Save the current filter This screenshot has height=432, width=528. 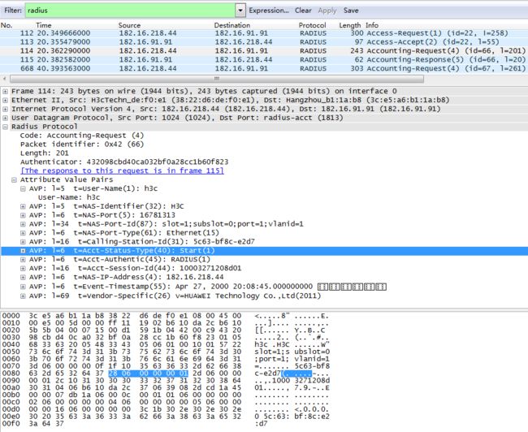click(351, 11)
